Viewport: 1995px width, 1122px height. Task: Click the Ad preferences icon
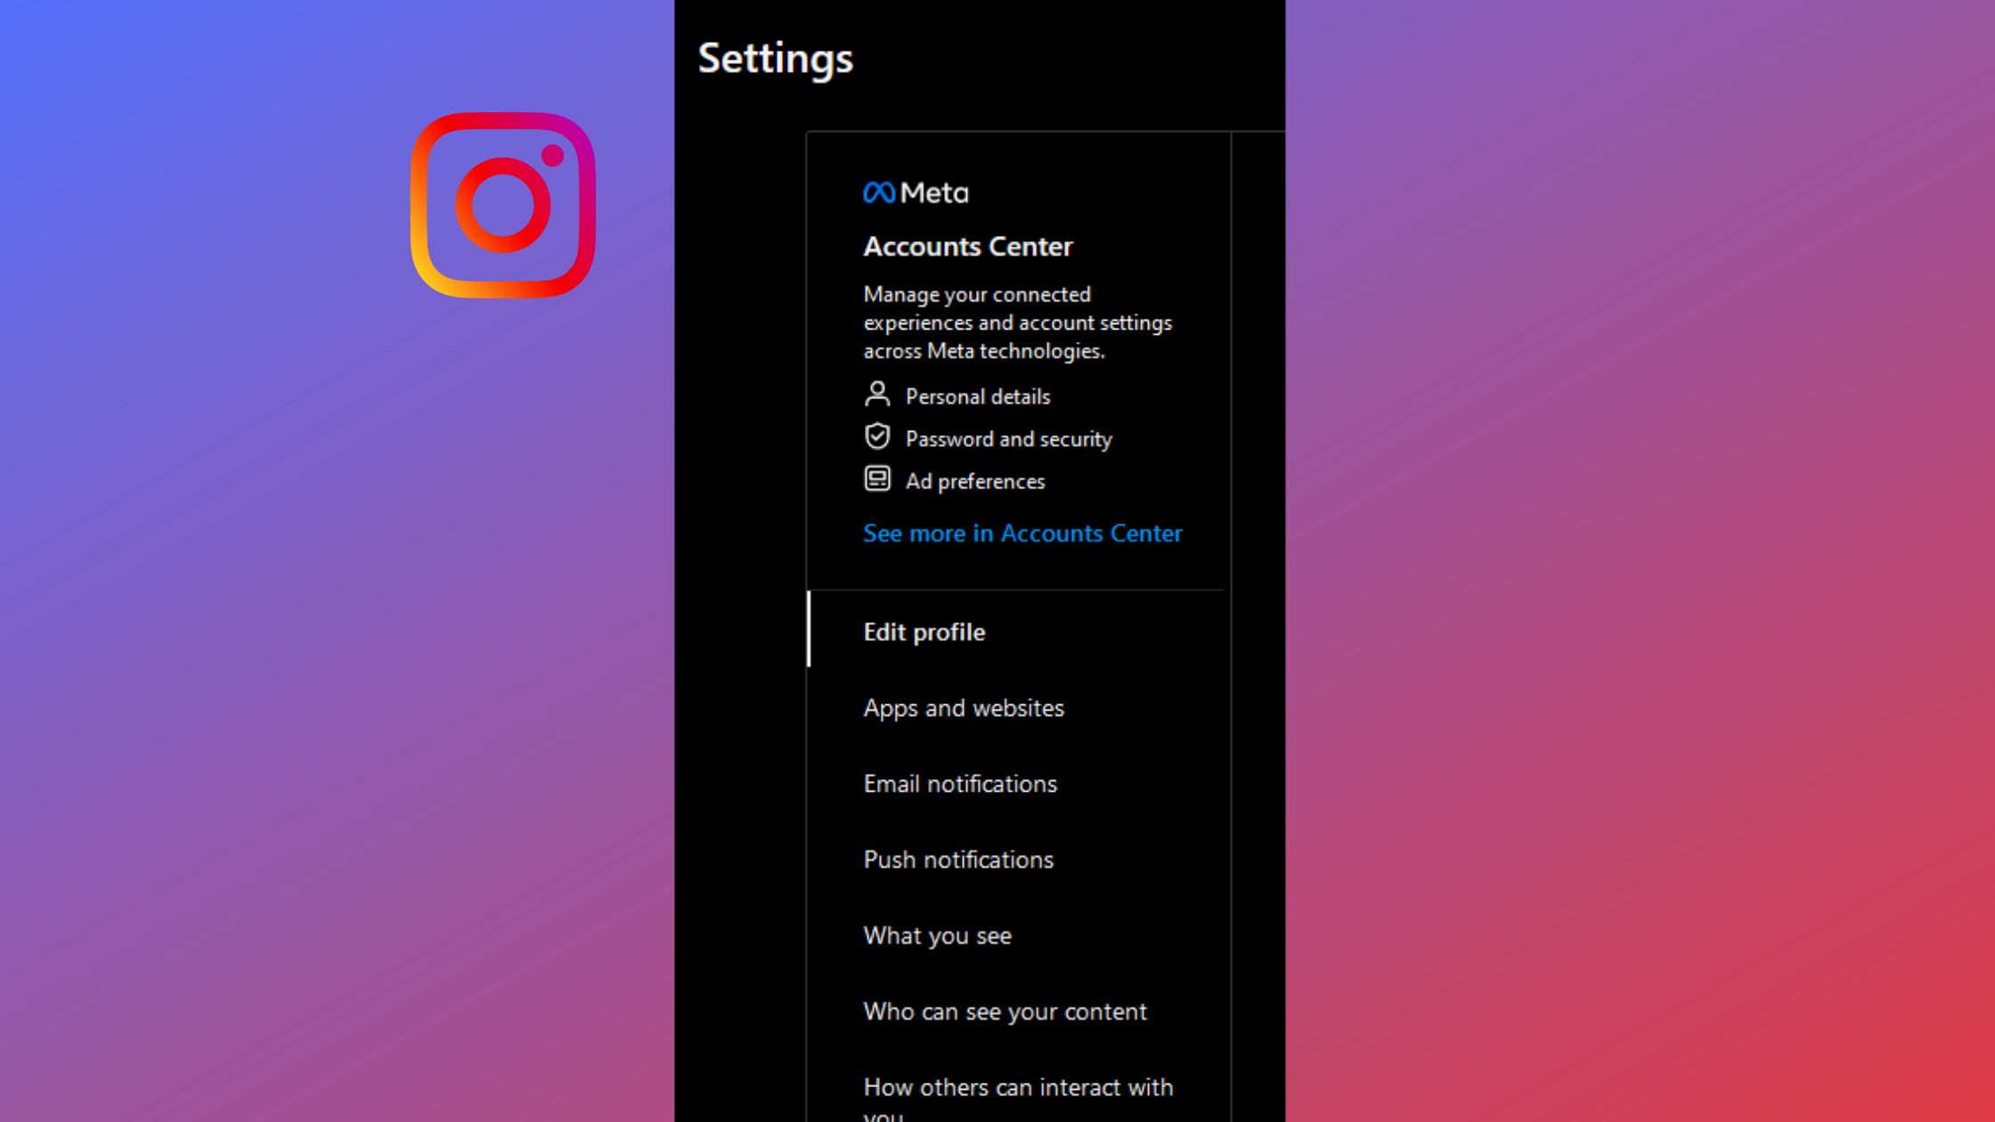pyautogui.click(x=877, y=479)
